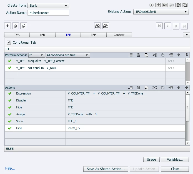Image resolution: width=193 pixels, height=174 pixels.
Task: Open the Variables dialog button
Action: click(175, 160)
